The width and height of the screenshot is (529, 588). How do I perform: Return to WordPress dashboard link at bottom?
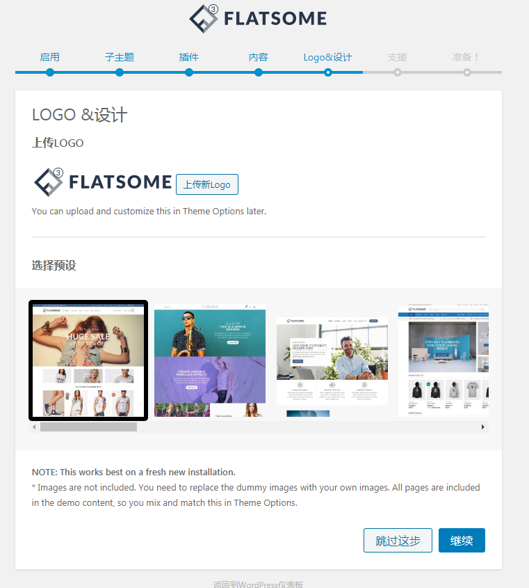click(258, 585)
